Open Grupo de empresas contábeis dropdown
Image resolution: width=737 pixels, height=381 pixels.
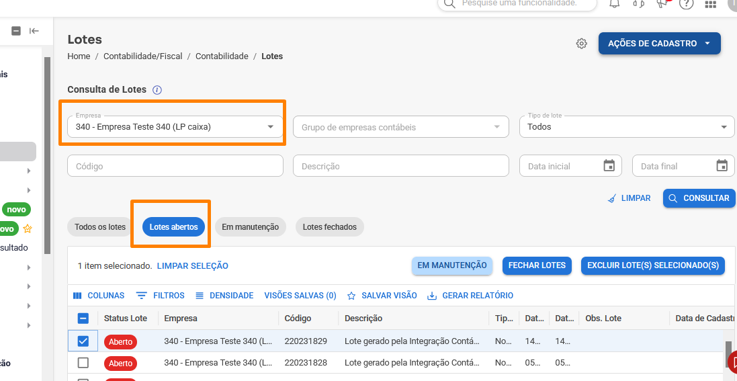click(401, 127)
